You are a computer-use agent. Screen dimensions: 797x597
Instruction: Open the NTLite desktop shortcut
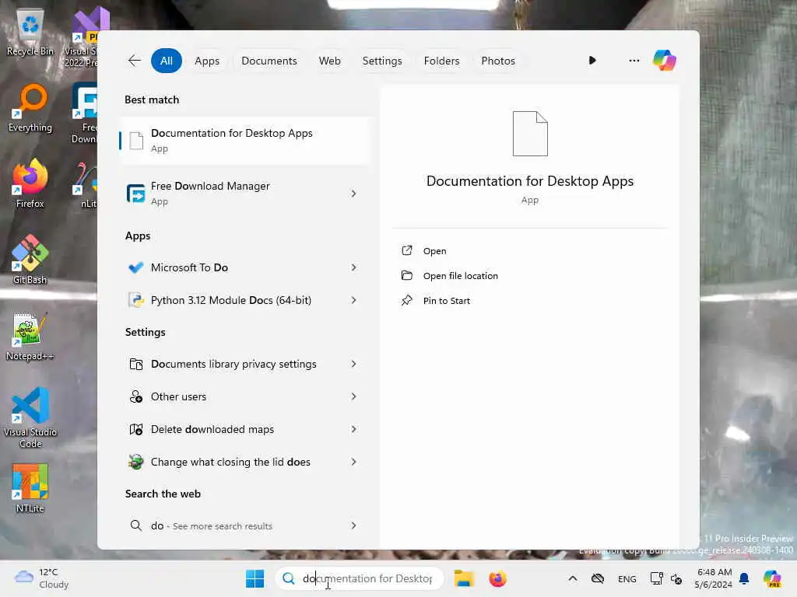(x=30, y=488)
